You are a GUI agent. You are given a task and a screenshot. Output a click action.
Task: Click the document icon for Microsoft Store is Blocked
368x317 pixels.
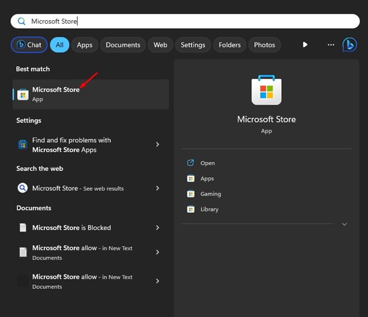(x=23, y=227)
